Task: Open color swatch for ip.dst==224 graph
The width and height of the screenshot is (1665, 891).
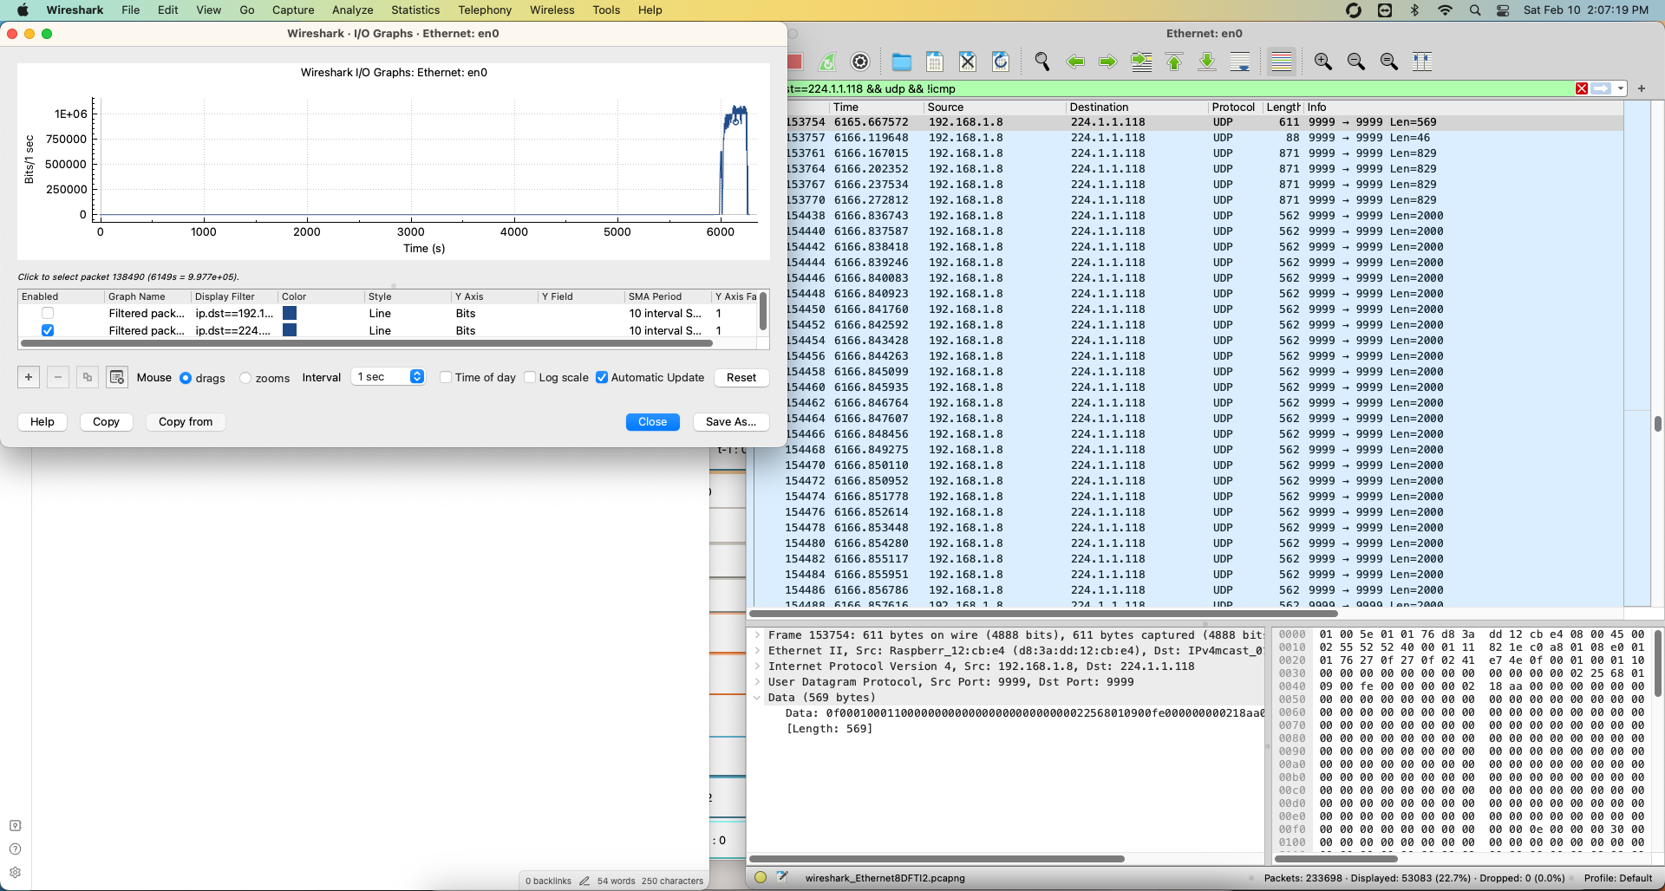Action: point(290,330)
